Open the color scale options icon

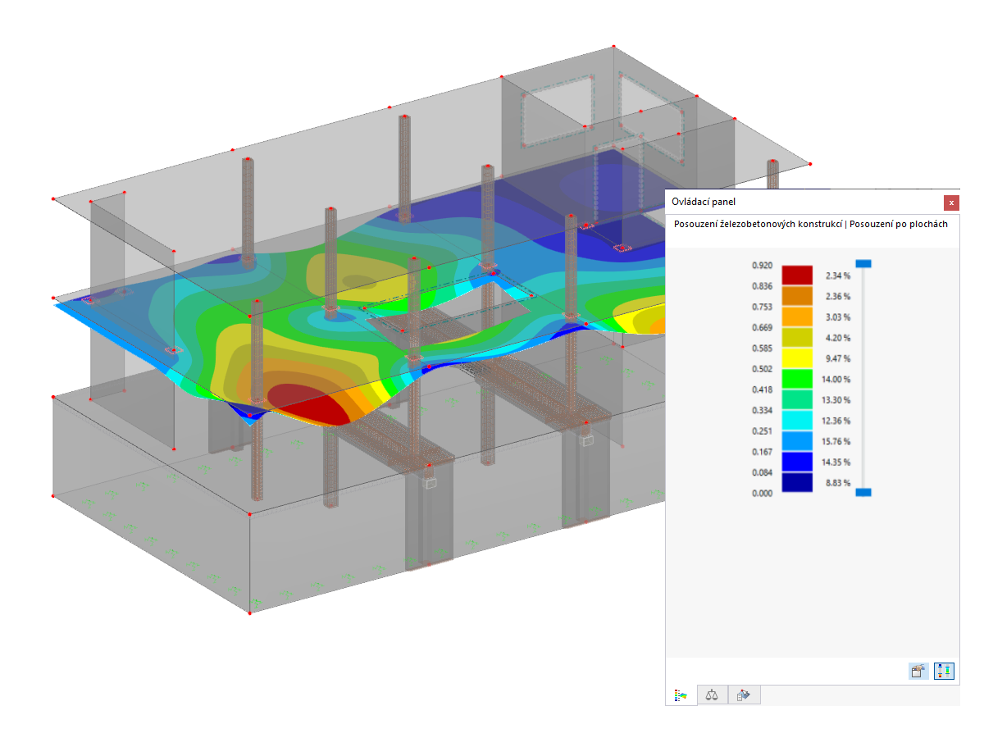pyautogui.click(x=943, y=671)
